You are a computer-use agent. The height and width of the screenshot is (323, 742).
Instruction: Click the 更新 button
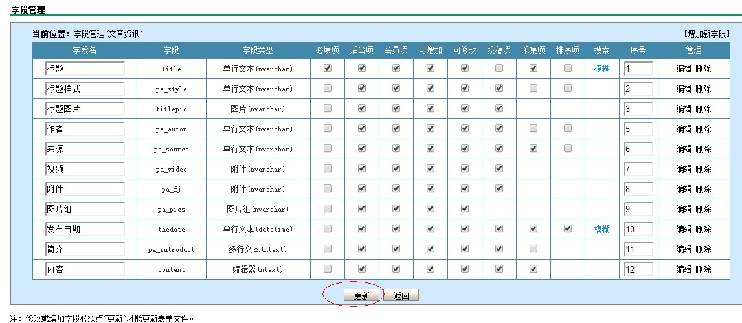tap(361, 296)
